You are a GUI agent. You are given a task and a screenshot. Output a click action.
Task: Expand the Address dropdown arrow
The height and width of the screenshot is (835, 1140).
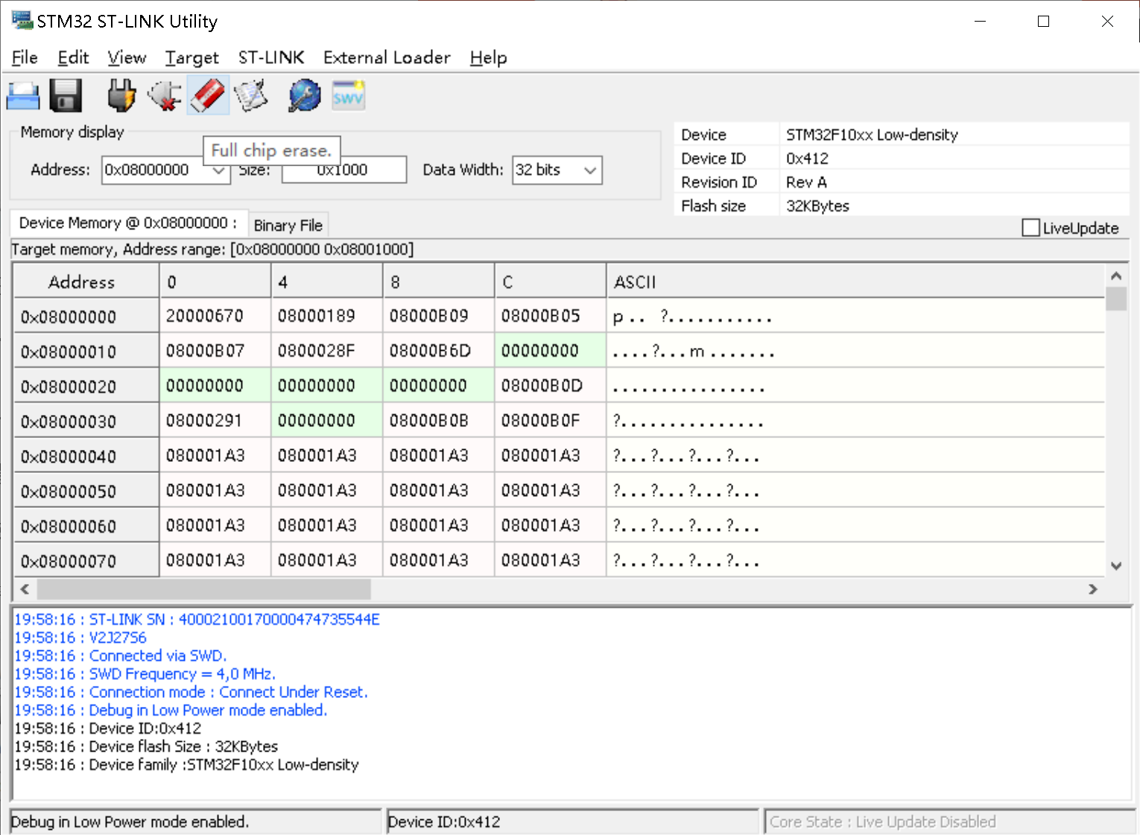[x=218, y=170]
